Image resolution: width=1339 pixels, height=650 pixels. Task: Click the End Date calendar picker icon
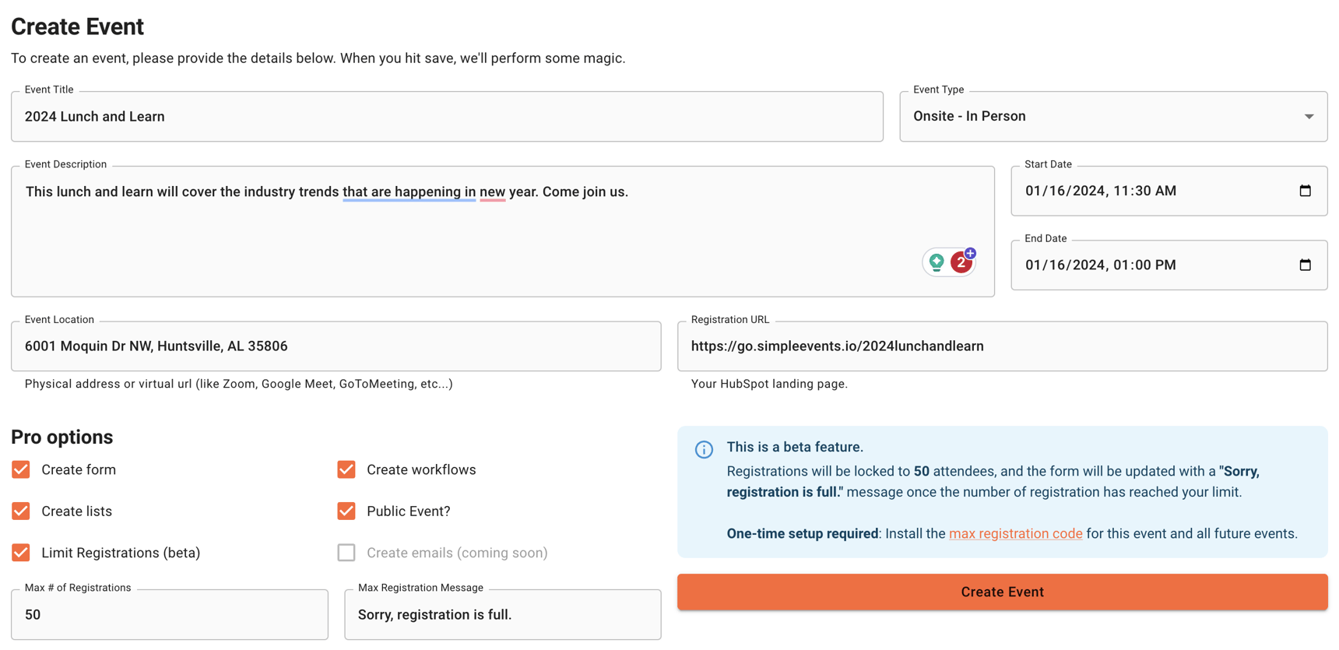coord(1305,265)
